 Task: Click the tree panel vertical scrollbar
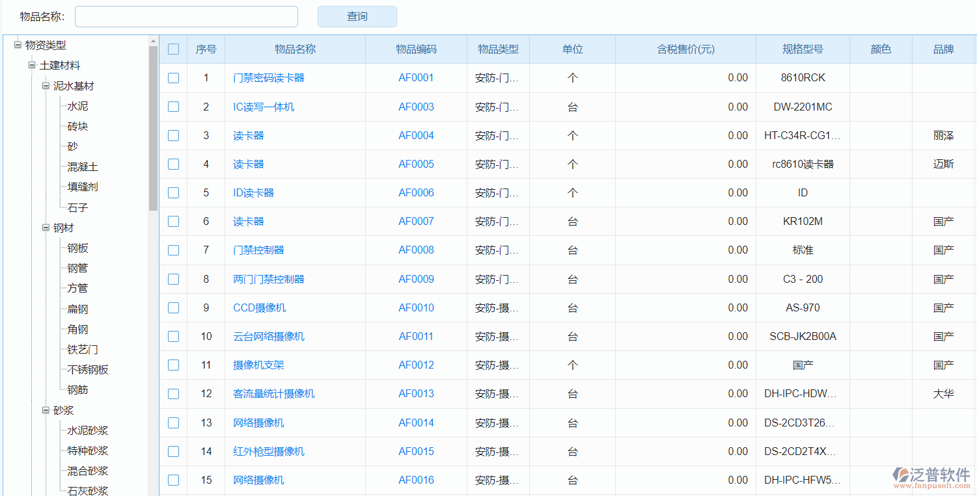pos(153,130)
